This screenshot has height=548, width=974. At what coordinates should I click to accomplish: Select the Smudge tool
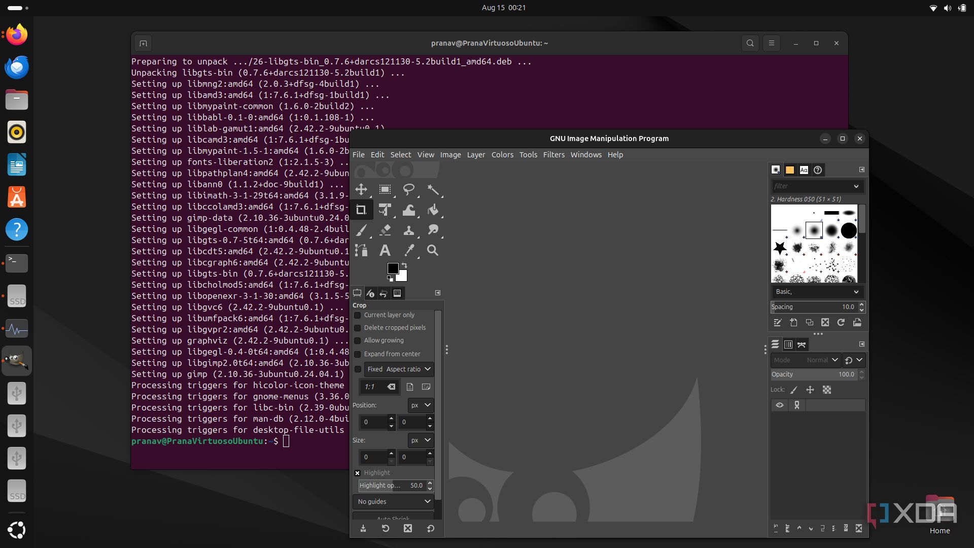(433, 230)
